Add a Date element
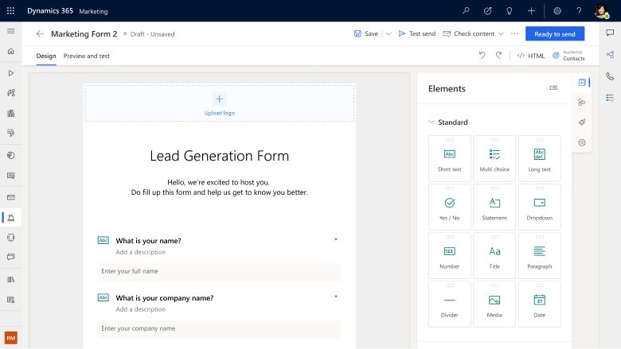The width and height of the screenshot is (621, 349). [539, 304]
